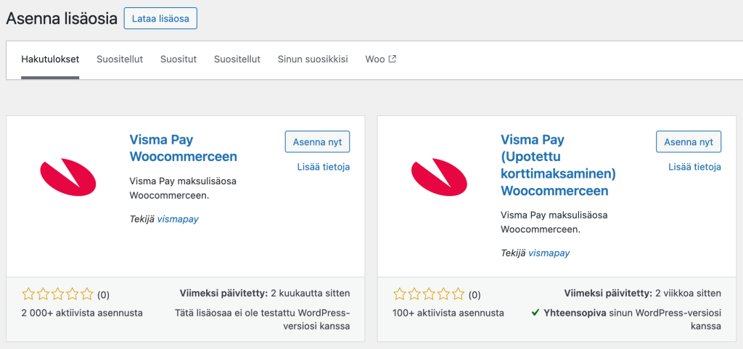
Task: Click Visma logo of Visma Pay Woocommerceen card
Action: tap(68, 178)
